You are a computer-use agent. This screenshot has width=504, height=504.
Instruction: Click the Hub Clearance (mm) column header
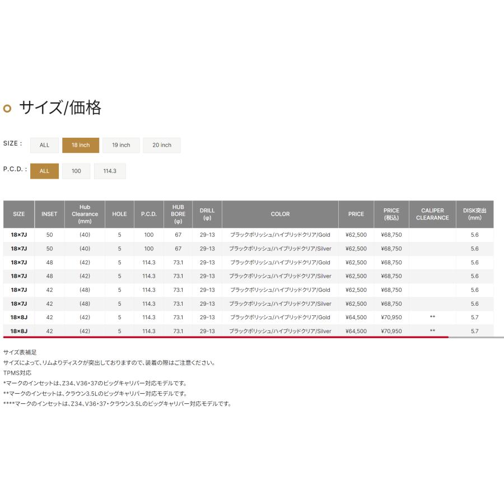[x=85, y=214]
